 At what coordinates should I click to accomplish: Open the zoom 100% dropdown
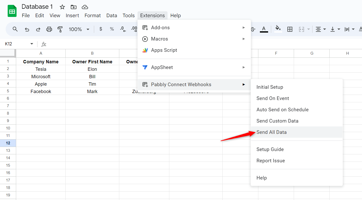[x=79, y=29]
